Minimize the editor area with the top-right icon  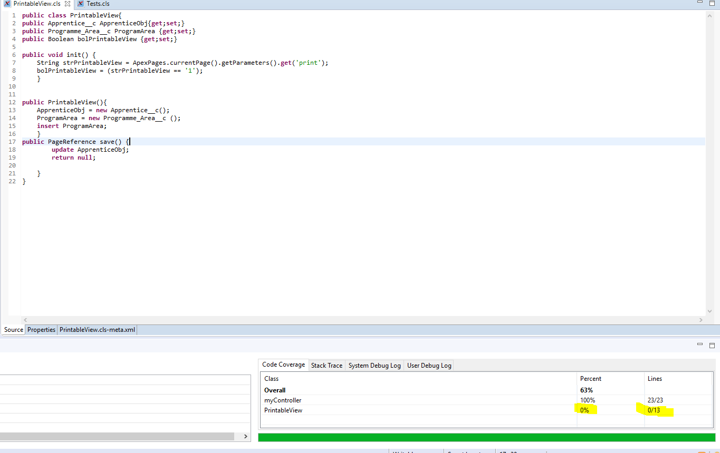tap(700, 3)
